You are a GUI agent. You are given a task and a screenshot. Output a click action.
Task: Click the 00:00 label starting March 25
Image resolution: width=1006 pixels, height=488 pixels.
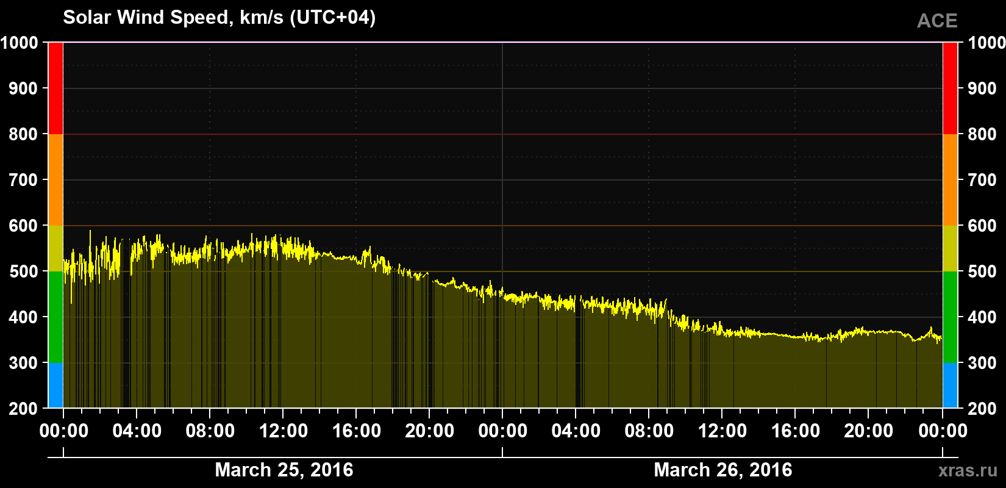[x=64, y=431]
